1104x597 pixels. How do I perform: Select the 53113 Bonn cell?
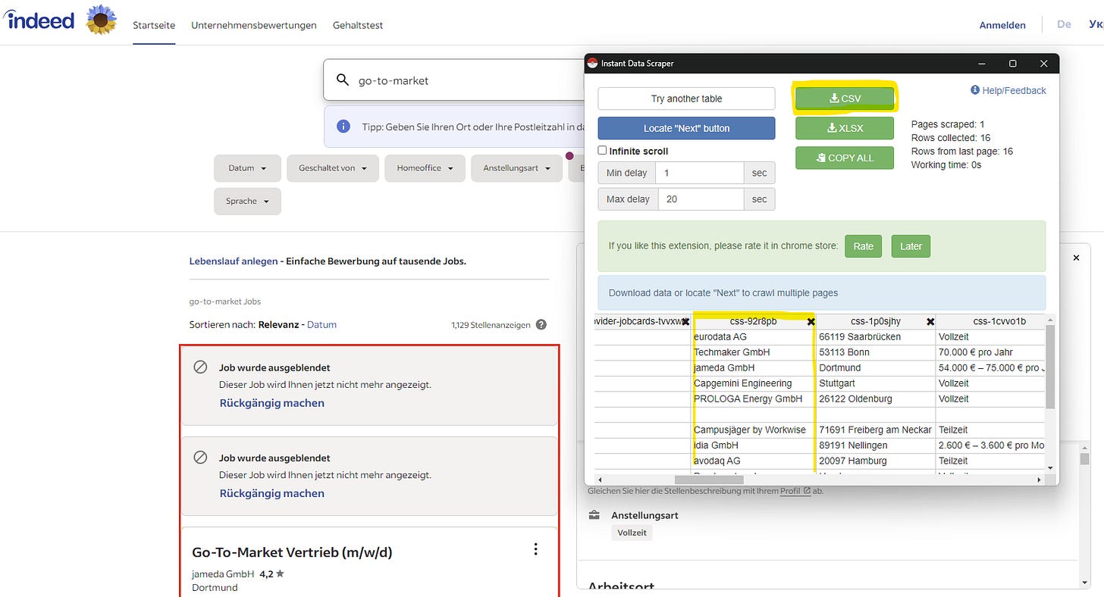pyautogui.click(x=876, y=352)
